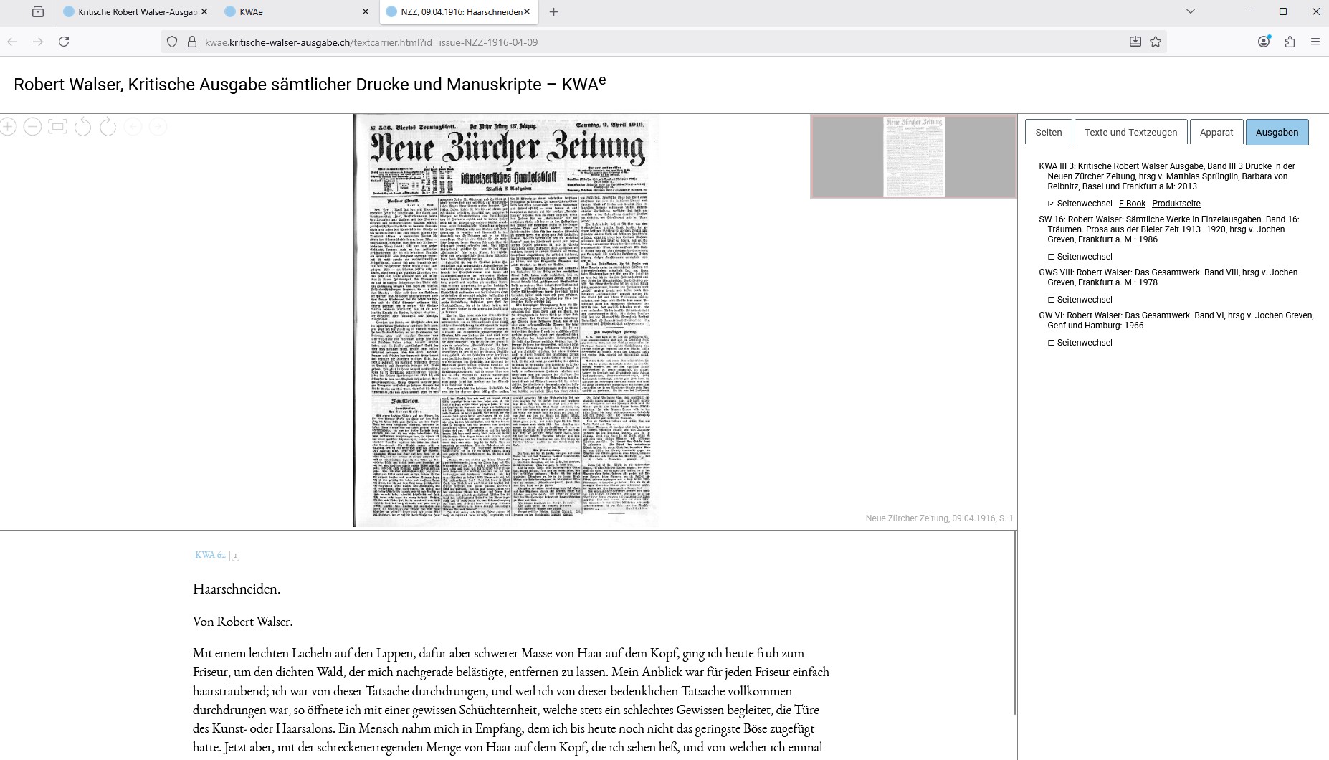Zoom out of the facsimile view
Image resolution: width=1329 pixels, height=760 pixels.
(x=32, y=126)
